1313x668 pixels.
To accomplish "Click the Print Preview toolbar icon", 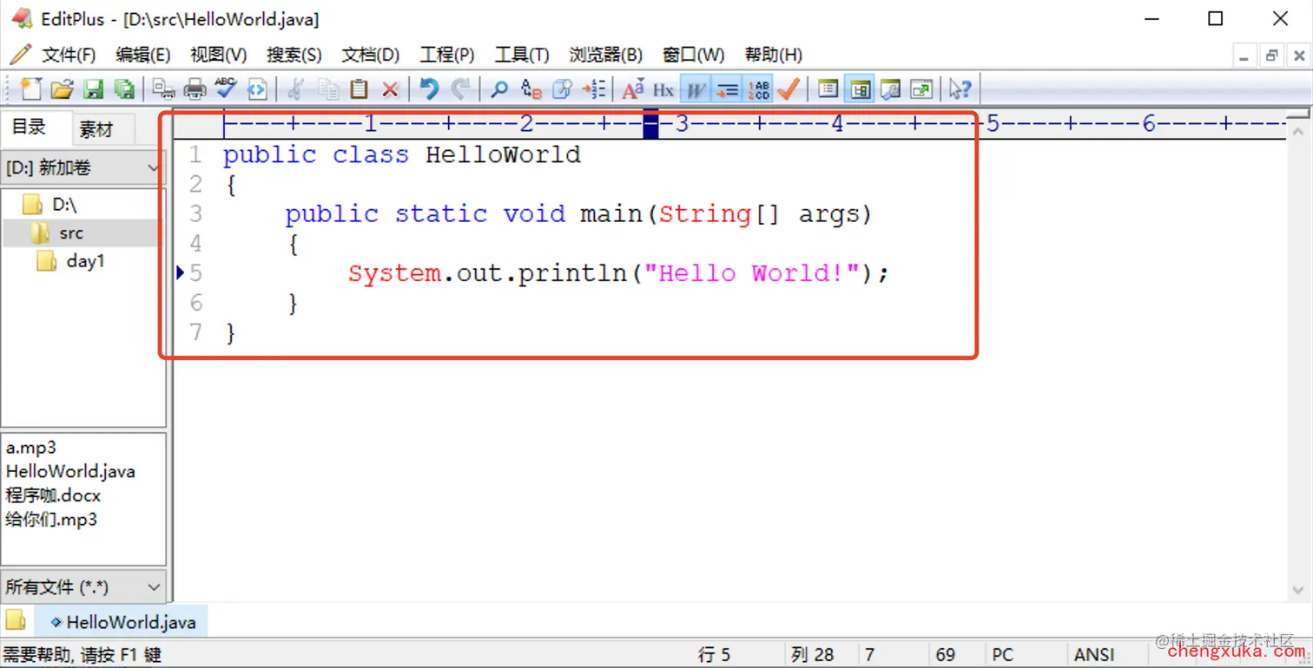I will click(163, 88).
